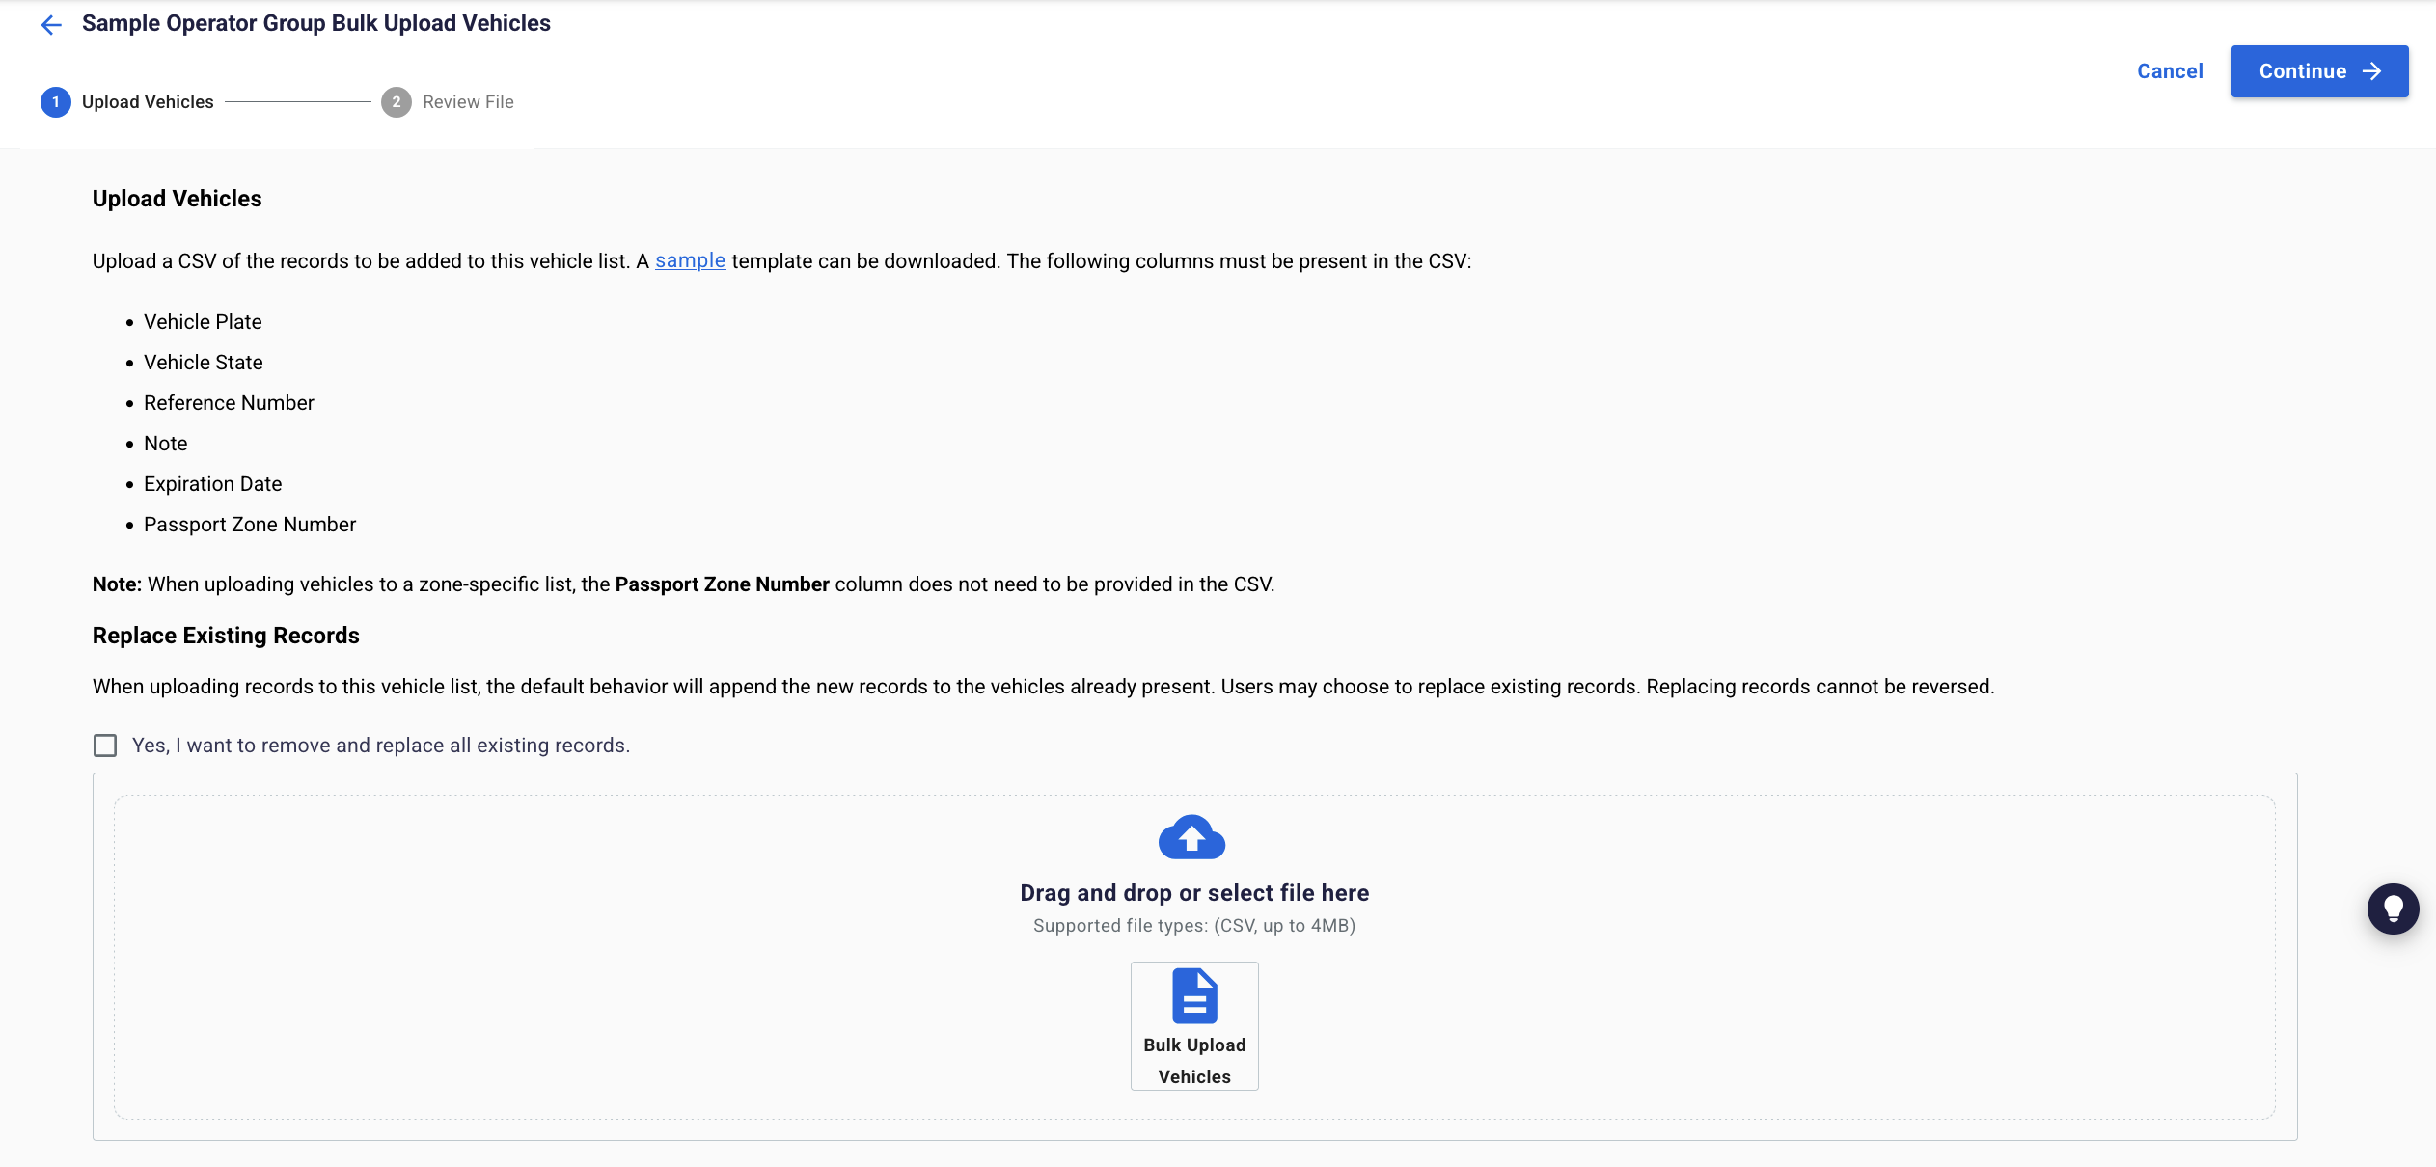Open the lightbulb help widget
2436x1167 pixels.
pos(2393,909)
